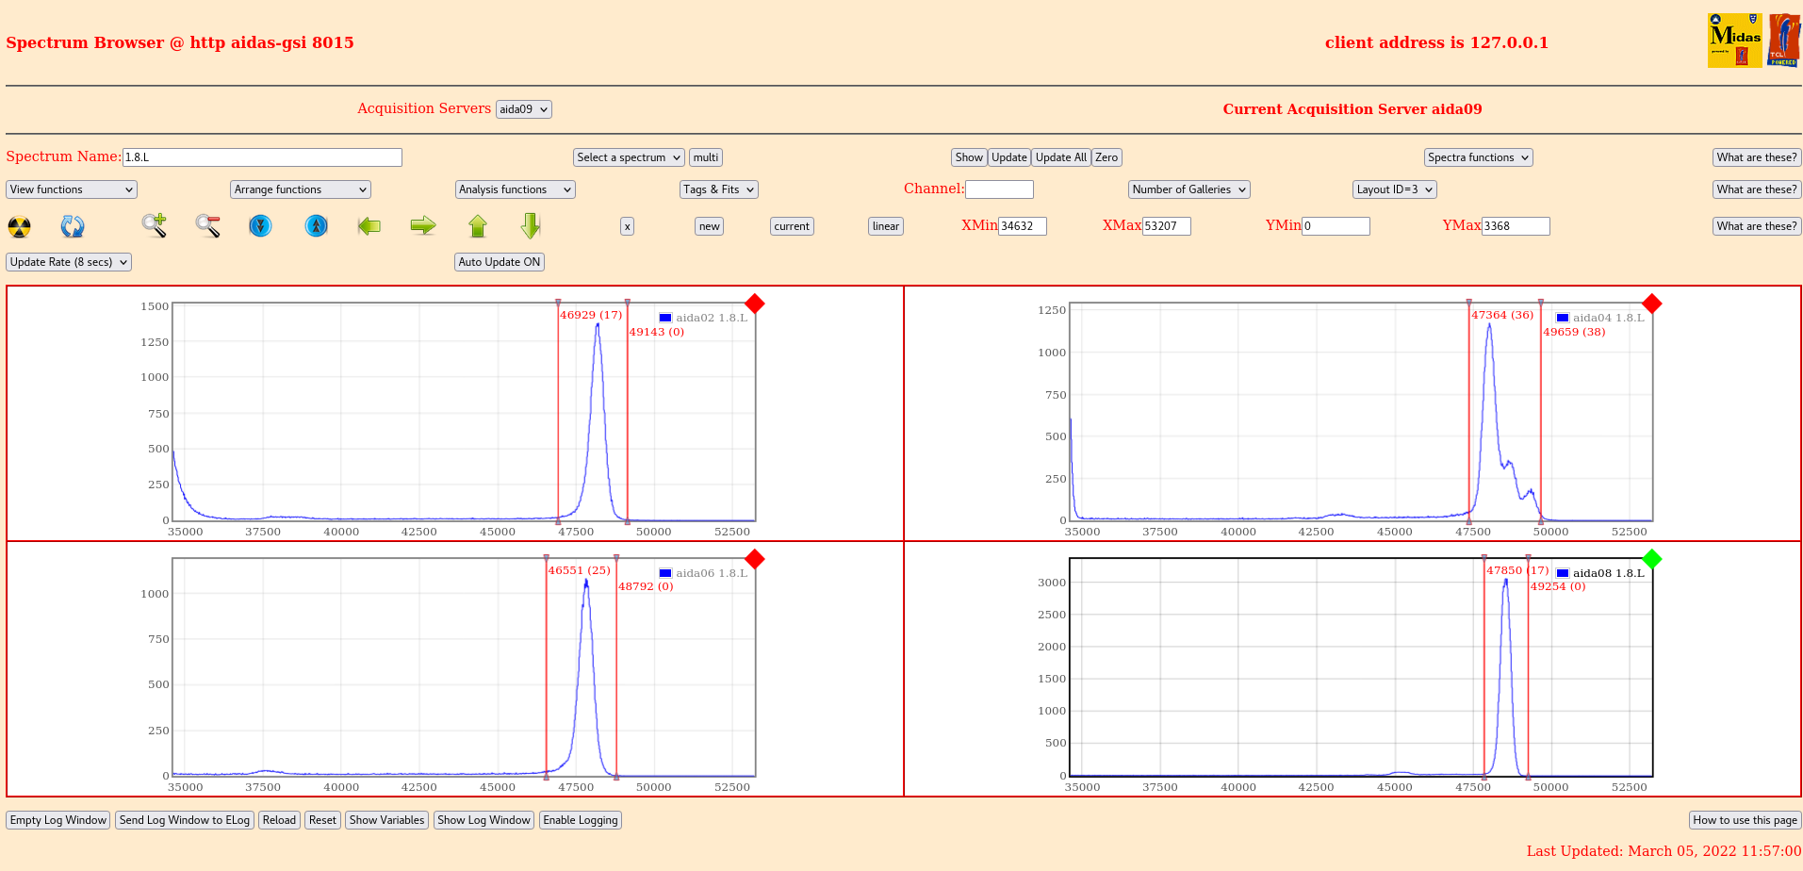Screen dimensions: 1803x871
Task: Change the Update Rate (8 secs) dropdown
Action: (69, 262)
